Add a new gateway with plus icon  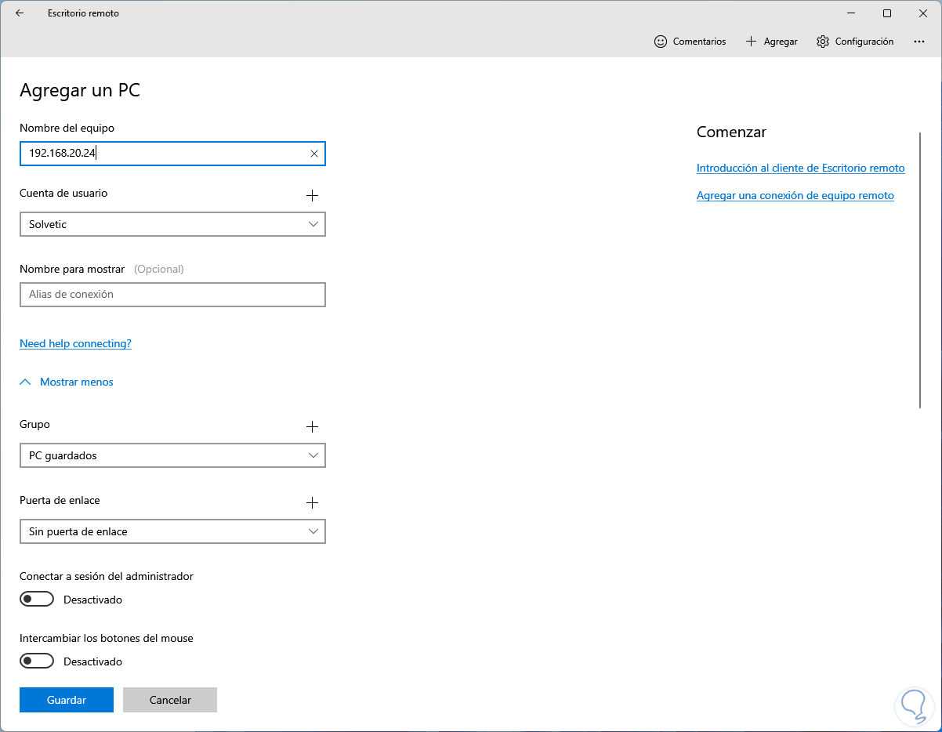click(x=312, y=503)
